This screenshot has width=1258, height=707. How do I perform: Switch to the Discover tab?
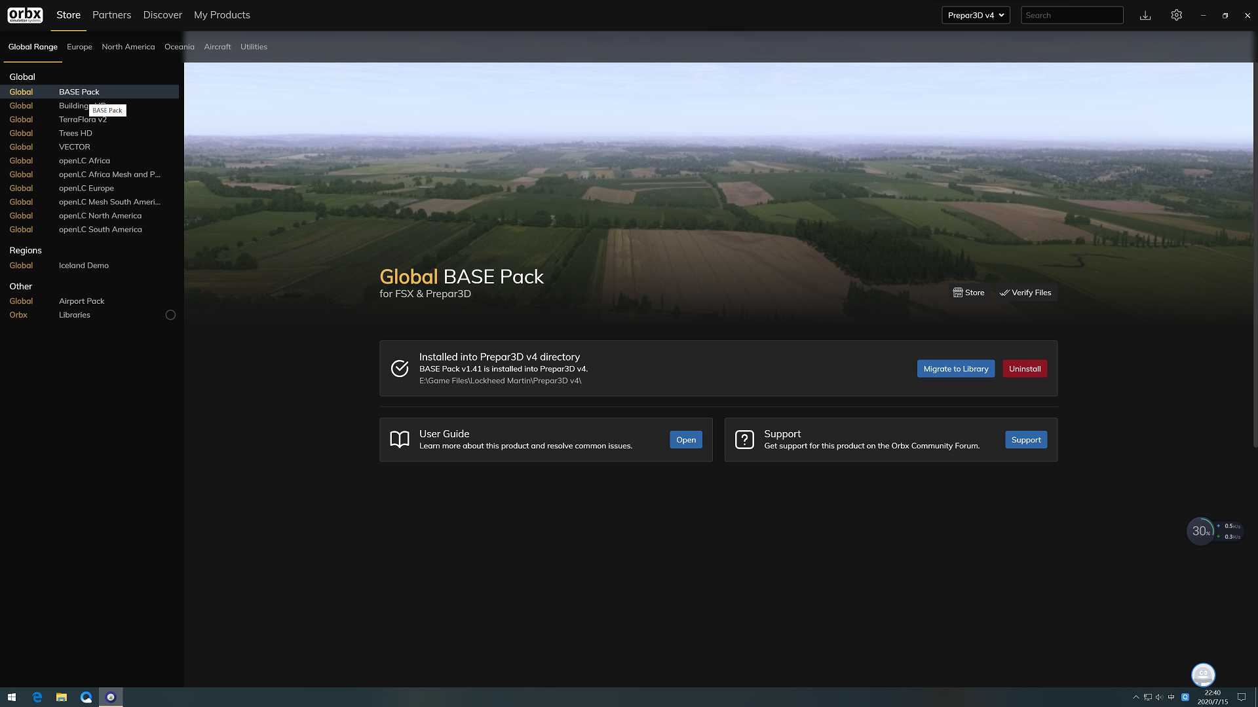[162, 15]
